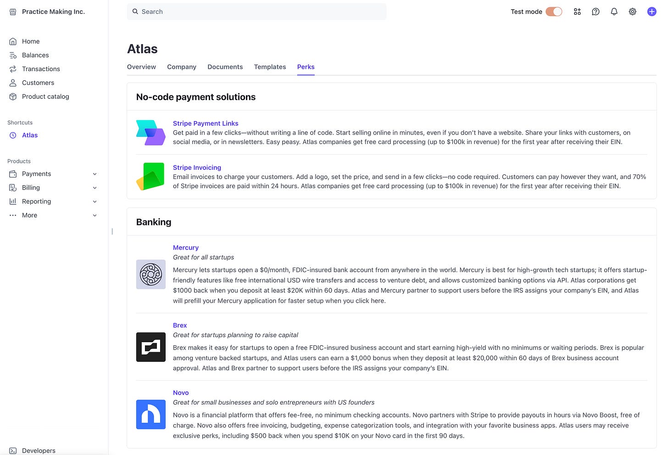This screenshot has height=455, width=668.
Task: Click the Billing invoice icon
Action: (13, 188)
